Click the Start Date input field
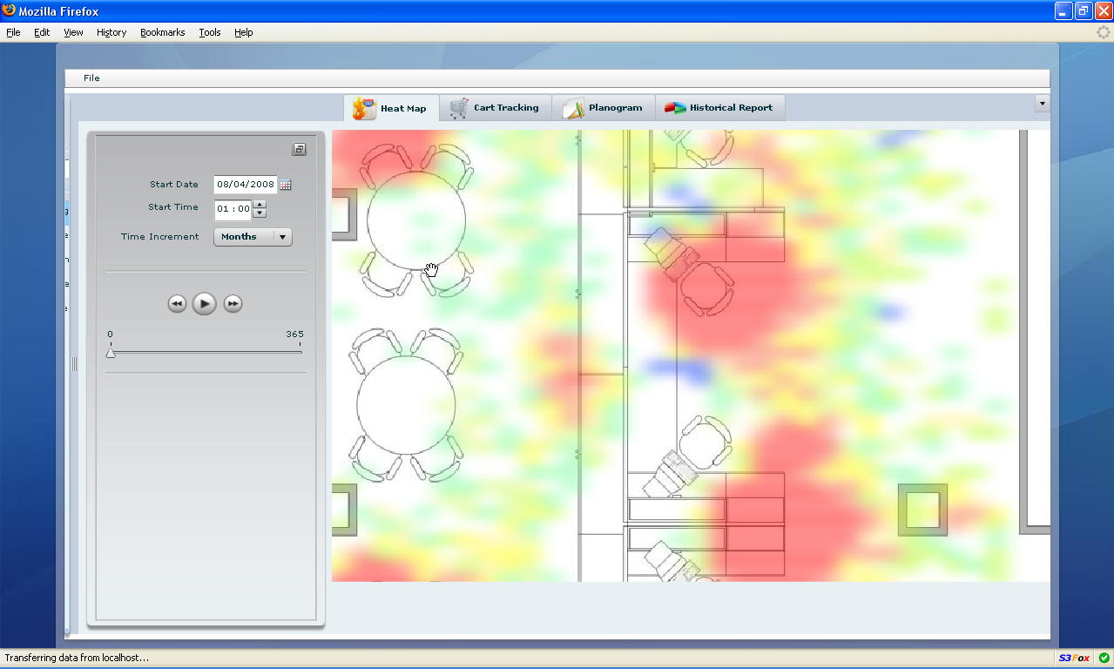1114x669 pixels. 245,185
